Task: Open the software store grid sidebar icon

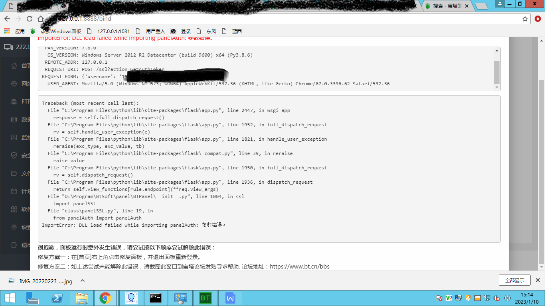Action: tap(14, 209)
